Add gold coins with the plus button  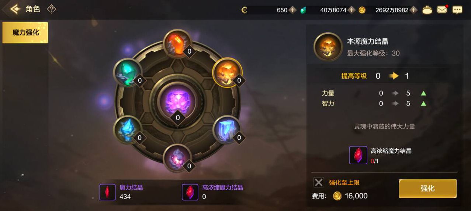coord(413,10)
